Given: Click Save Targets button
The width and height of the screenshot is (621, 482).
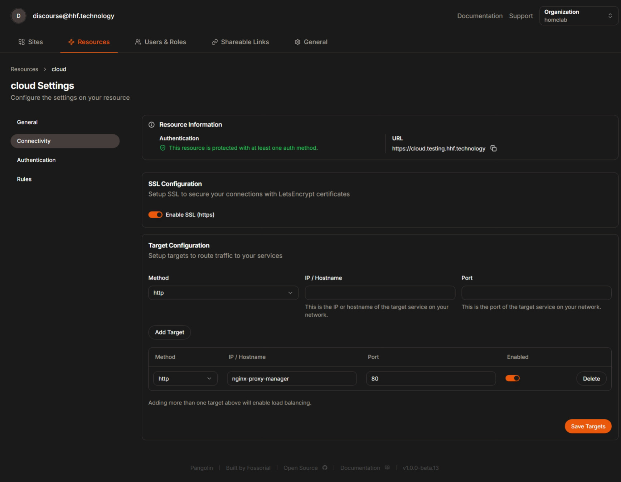Looking at the screenshot, I should click(x=588, y=426).
